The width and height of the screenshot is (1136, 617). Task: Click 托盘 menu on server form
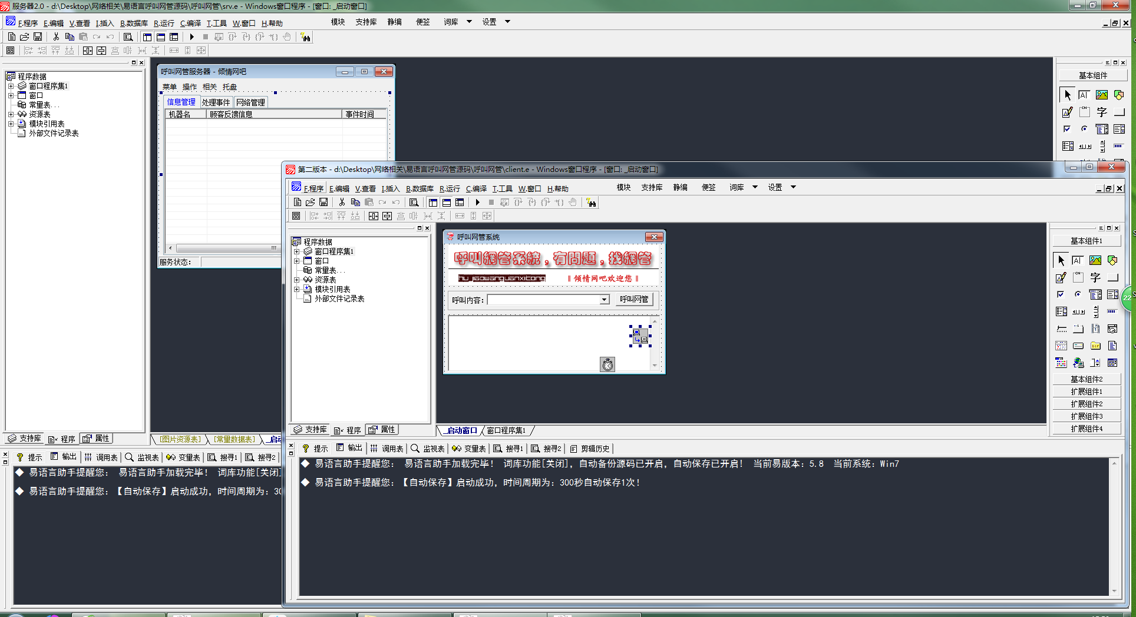[230, 87]
